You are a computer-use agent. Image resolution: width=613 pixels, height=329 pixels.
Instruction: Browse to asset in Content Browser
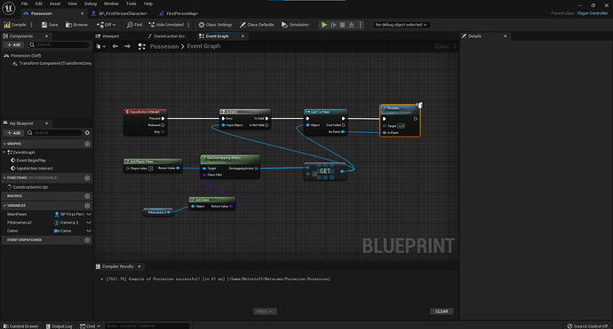point(76,25)
